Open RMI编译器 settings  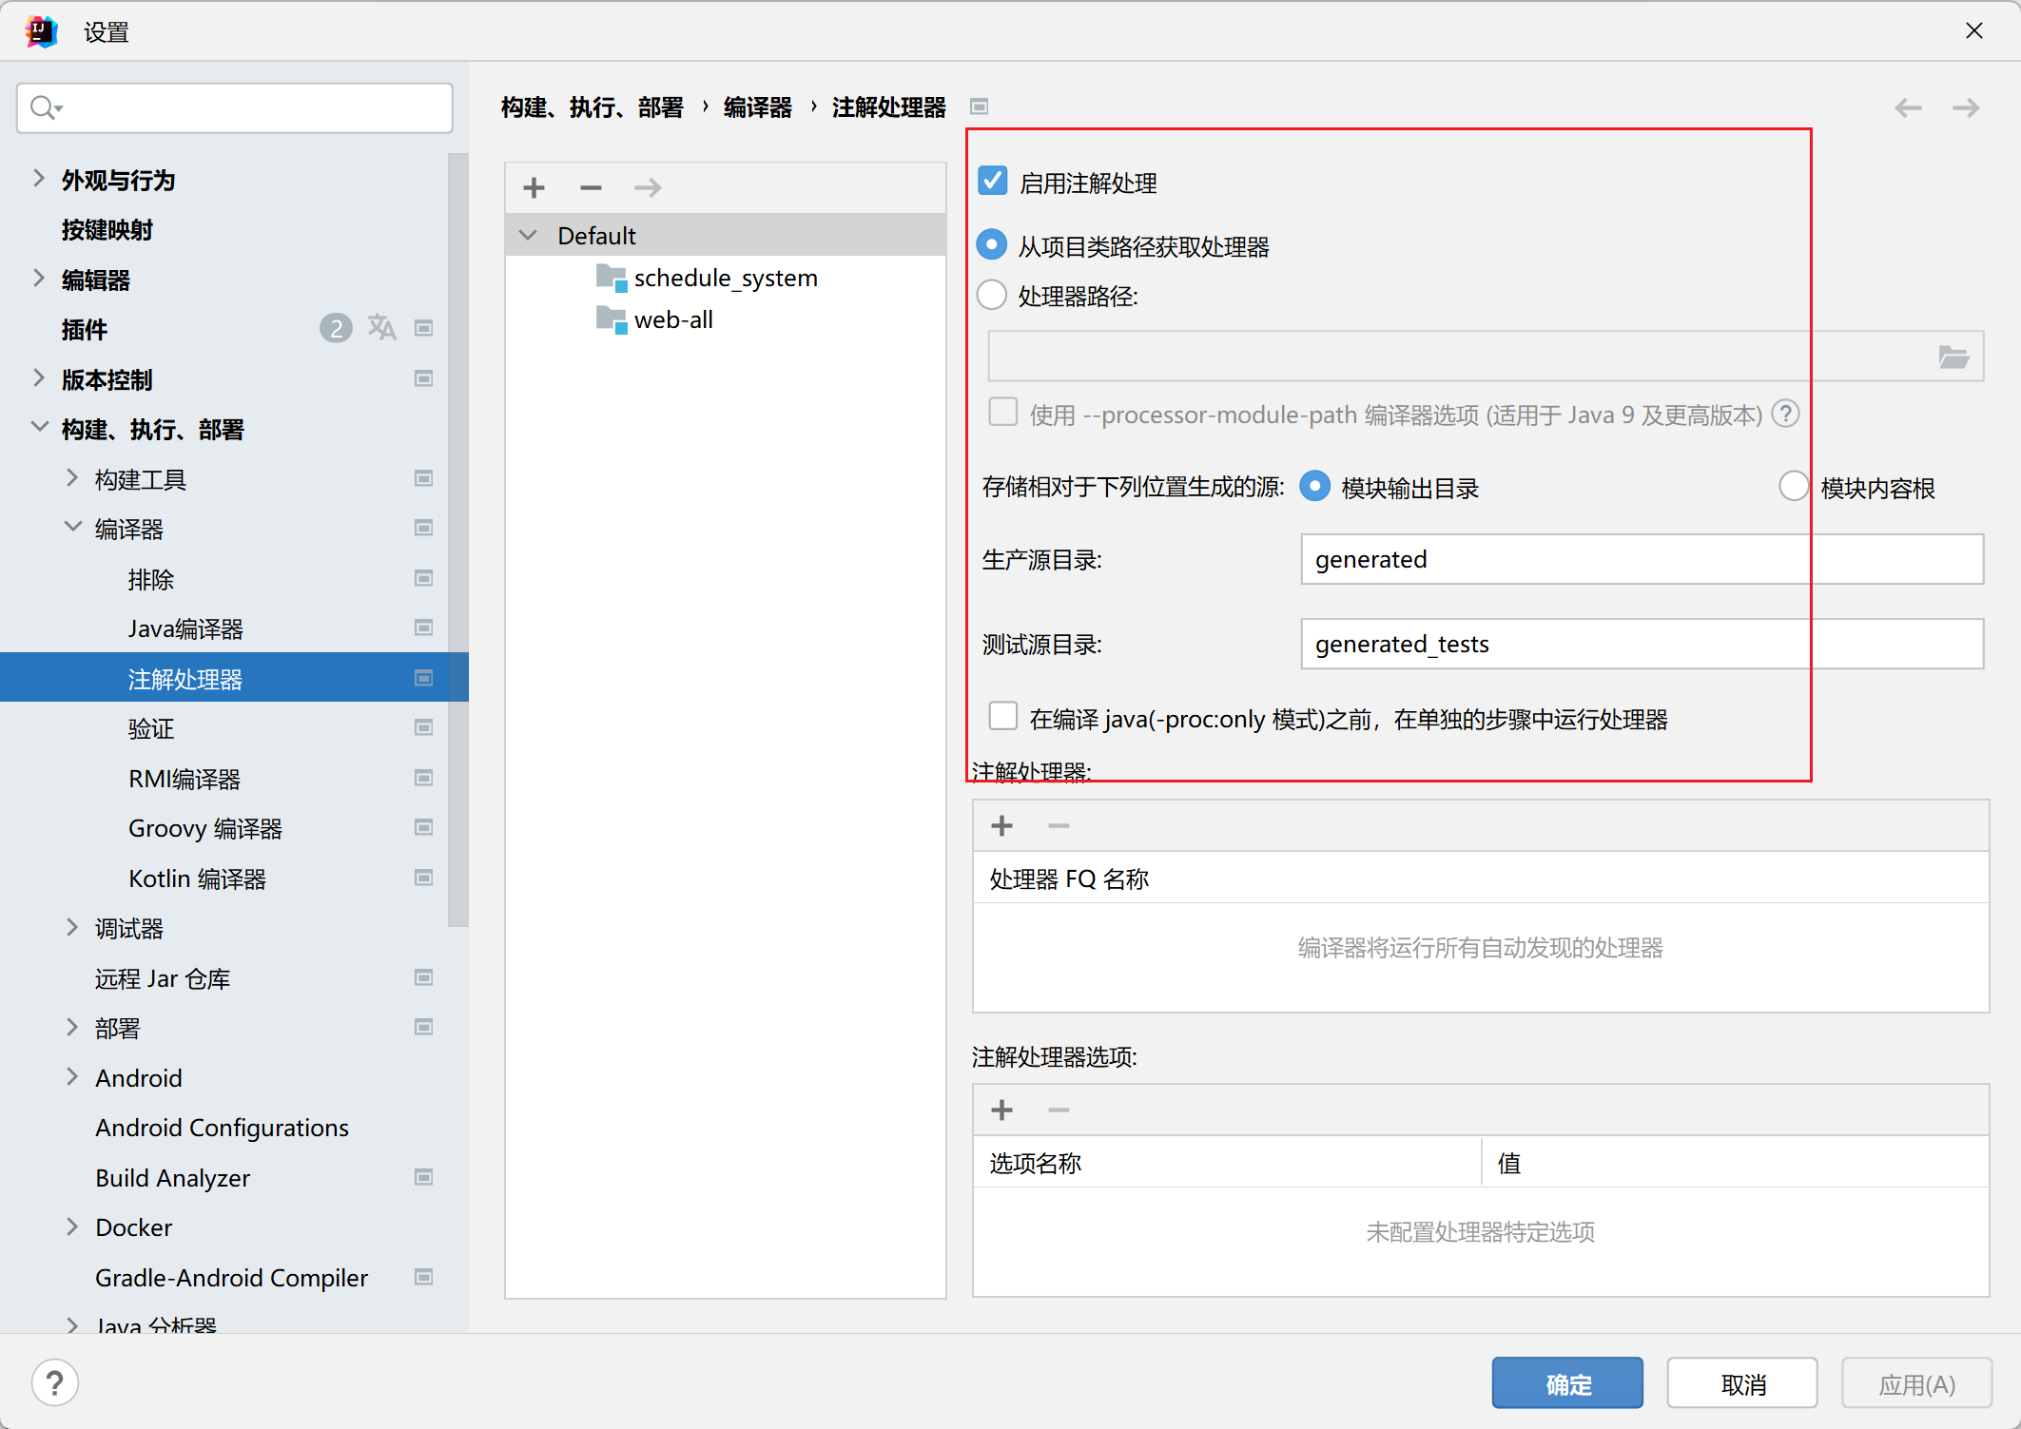coord(185,779)
